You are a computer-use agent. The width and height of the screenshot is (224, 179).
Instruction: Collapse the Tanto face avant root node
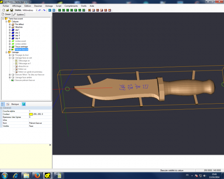click(x=3, y=19)
